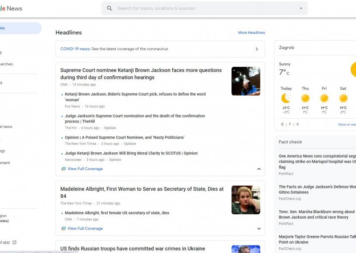Open FactCheck.org article on Judge Jackson's defense work
This screenshot has height=253, width=356.
tap(317, 189)
